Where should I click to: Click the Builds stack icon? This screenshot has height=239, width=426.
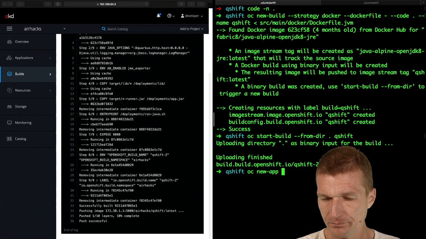9,74
